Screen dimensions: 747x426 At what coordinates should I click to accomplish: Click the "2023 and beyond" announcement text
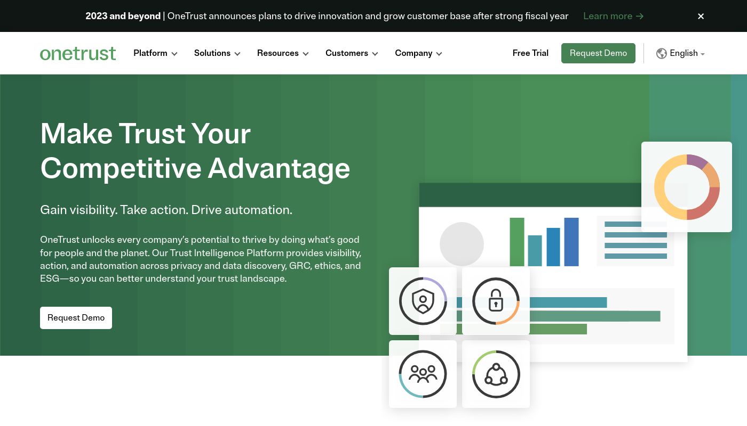coord(123,16)
